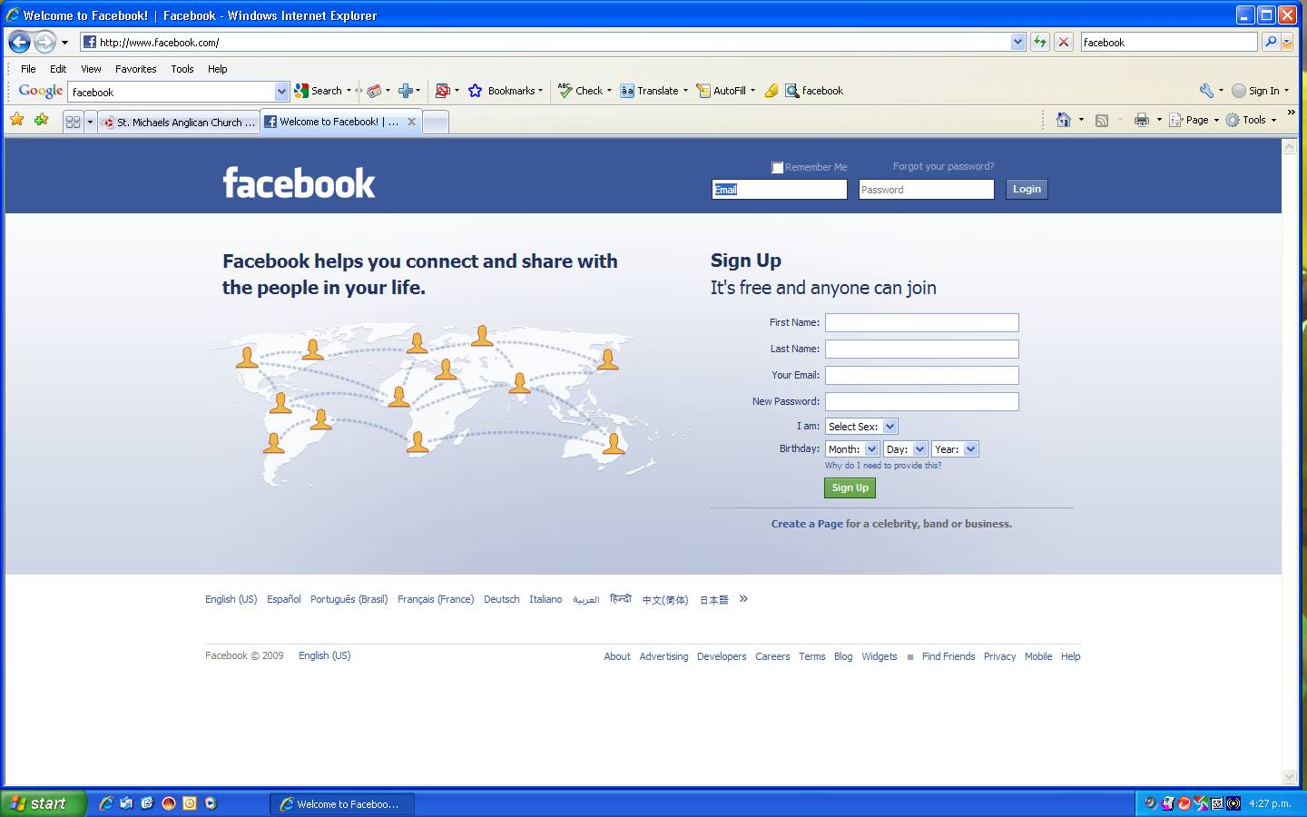1307x817 pixels.
Task: Click the Internet Explorer quick launch icon
Action: [106, 803]
